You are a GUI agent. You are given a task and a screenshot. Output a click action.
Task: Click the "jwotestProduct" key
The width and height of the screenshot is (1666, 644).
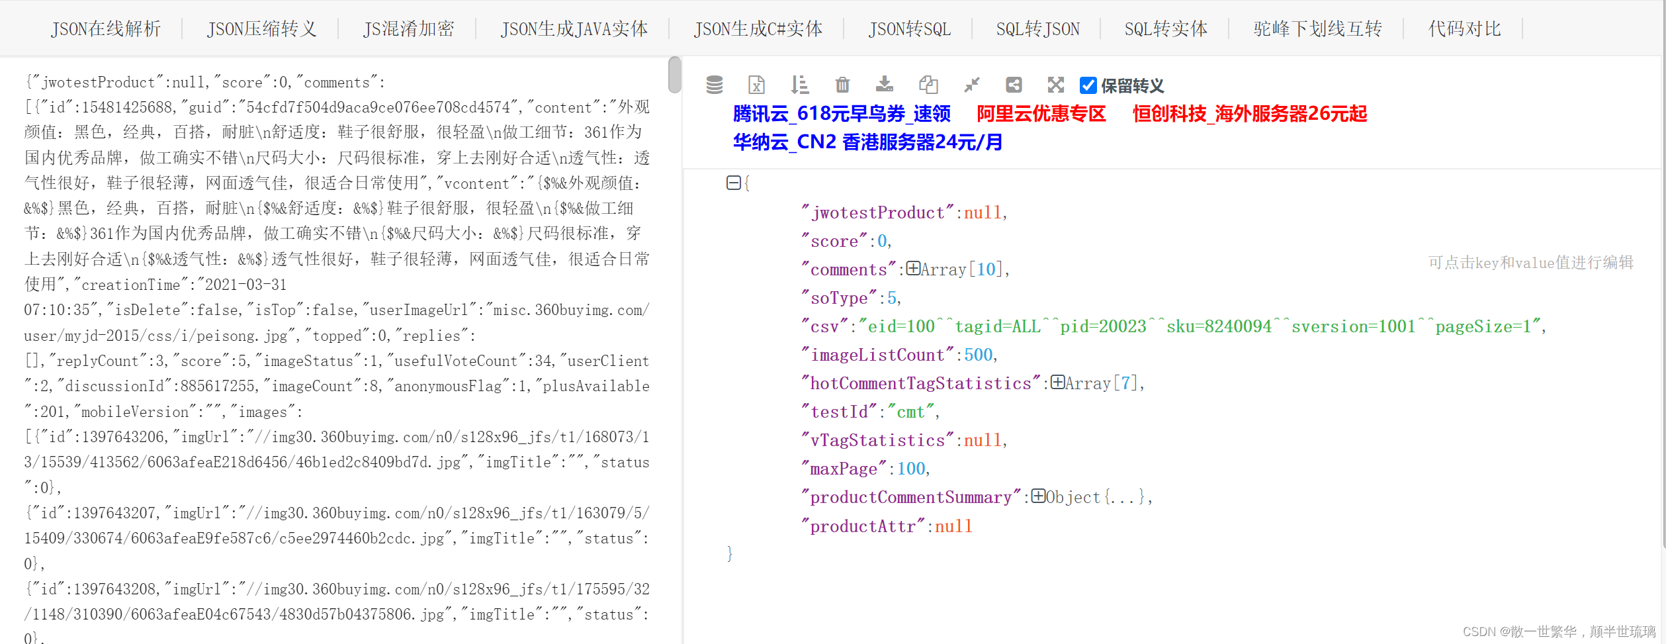tap(877, 212)
